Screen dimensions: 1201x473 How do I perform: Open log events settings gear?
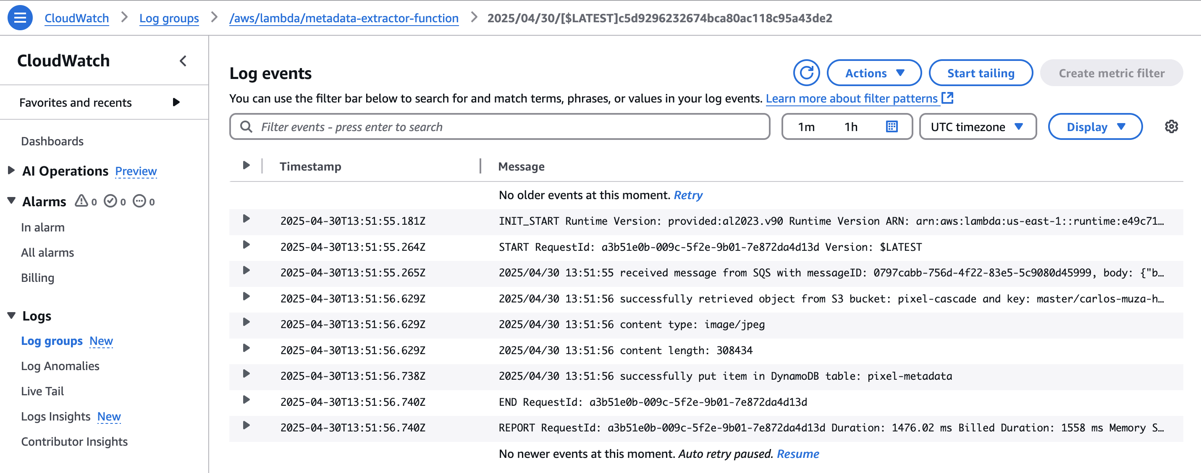pos(1171,126)
